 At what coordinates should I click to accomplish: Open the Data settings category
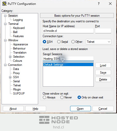tap(16, 69)
